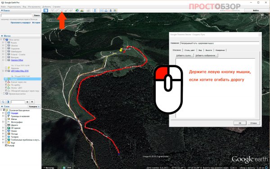Toggle the Основная база данных checkbox
270x169 pixels.
(x=4, y=110)
